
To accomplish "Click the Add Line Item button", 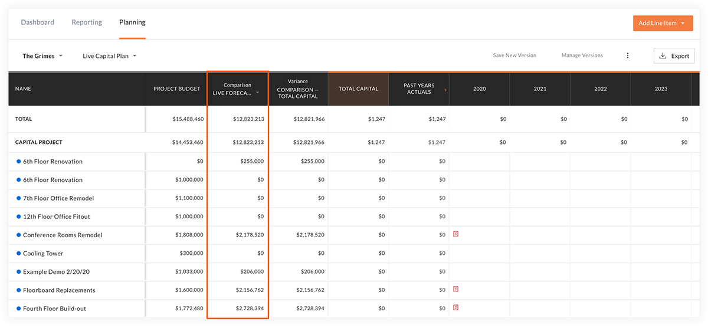I will click(x=663, y=23).
